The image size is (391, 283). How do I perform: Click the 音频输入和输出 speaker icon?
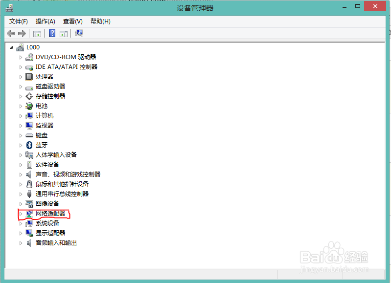tap(29, 243)
